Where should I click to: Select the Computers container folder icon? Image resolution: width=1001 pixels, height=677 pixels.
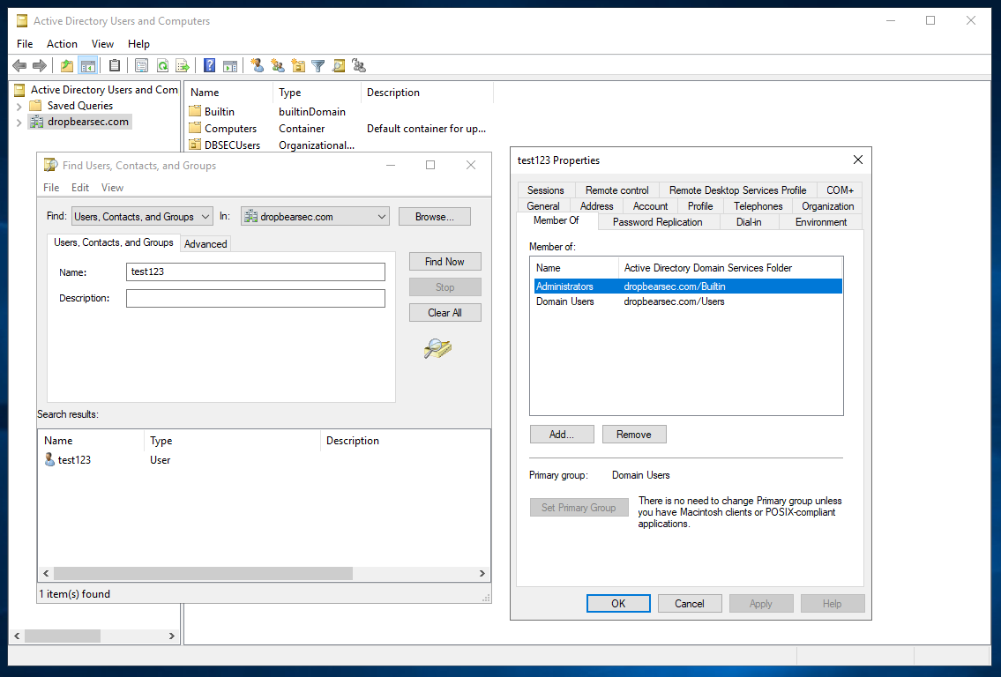coord(195,128)
